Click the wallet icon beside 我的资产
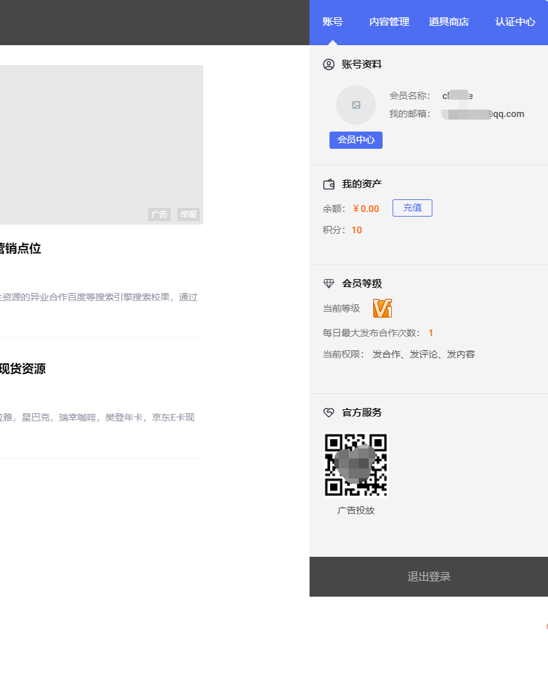This screenshot has width=548, height=693. [x=328, y=184]
